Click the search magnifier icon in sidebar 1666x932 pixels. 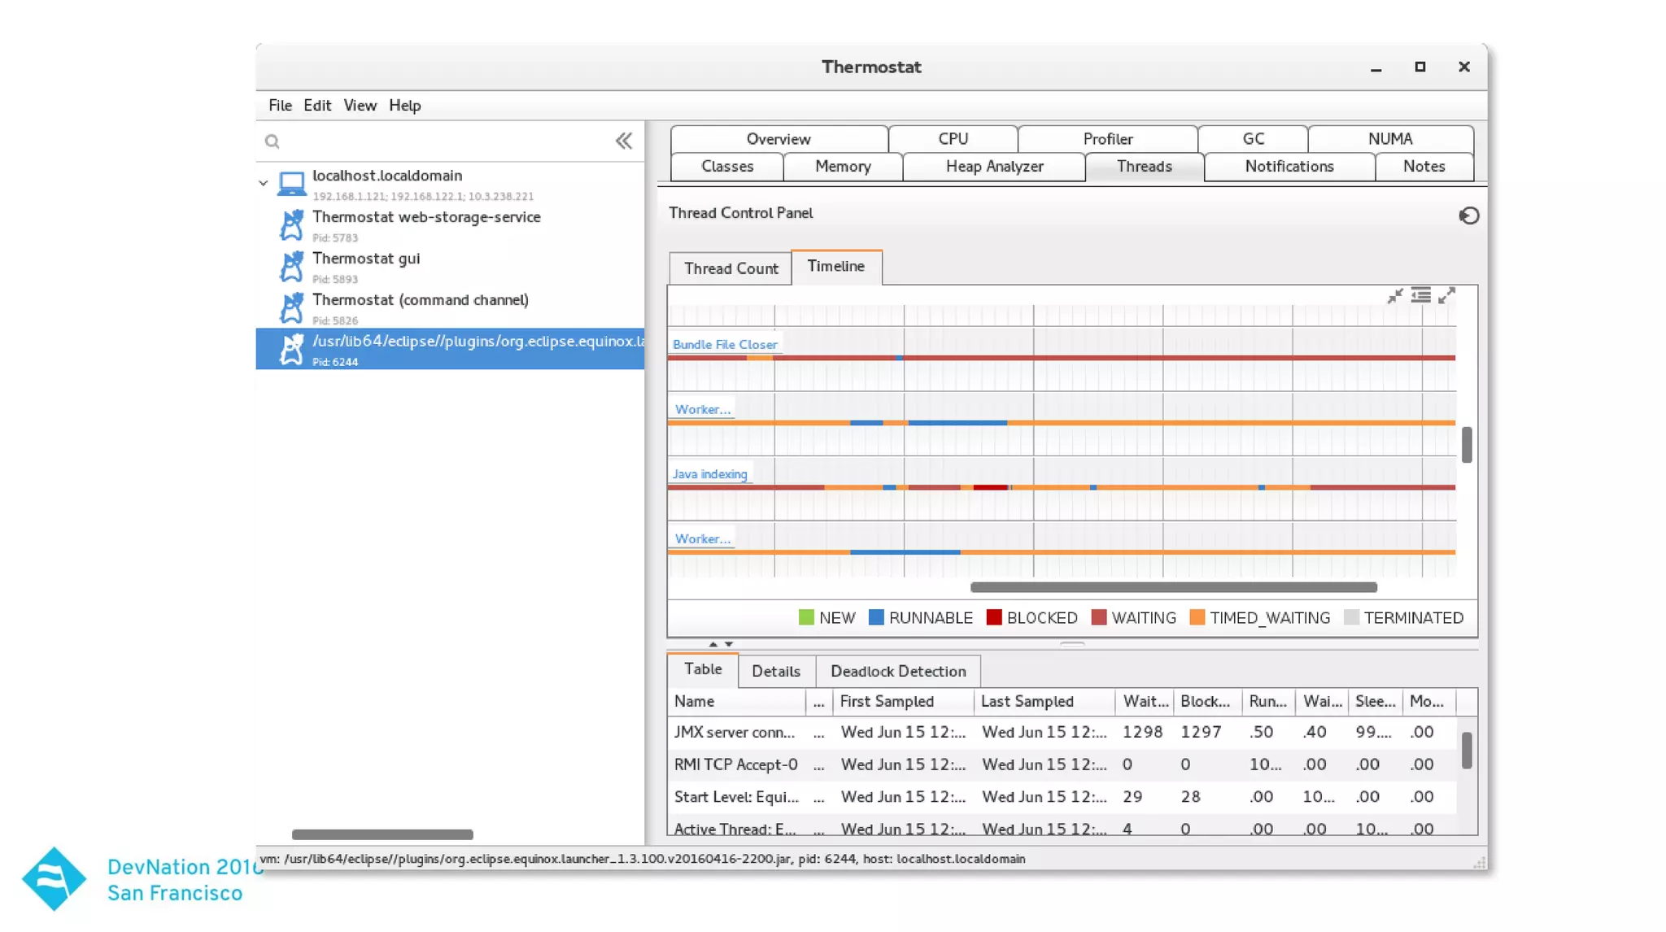(x=273, y=142)
